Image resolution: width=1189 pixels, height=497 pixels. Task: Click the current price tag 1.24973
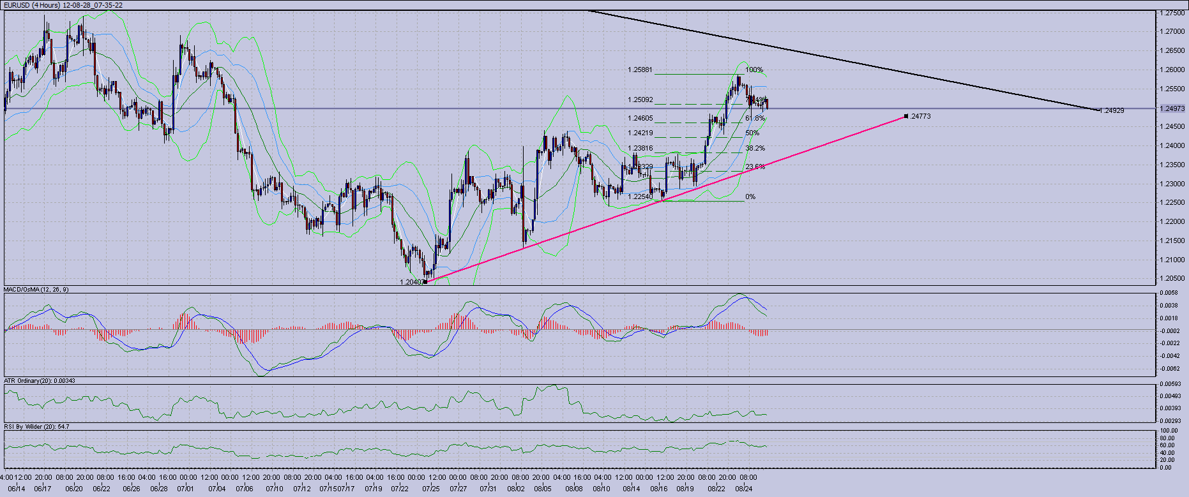1172,108
